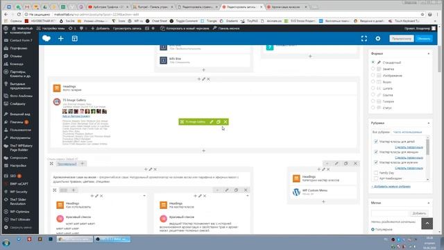Image resolution: width=444 pixels, height=250 pixels.
Task: Open Портфолио in the admin menu
Action: [x=19, y=48]
